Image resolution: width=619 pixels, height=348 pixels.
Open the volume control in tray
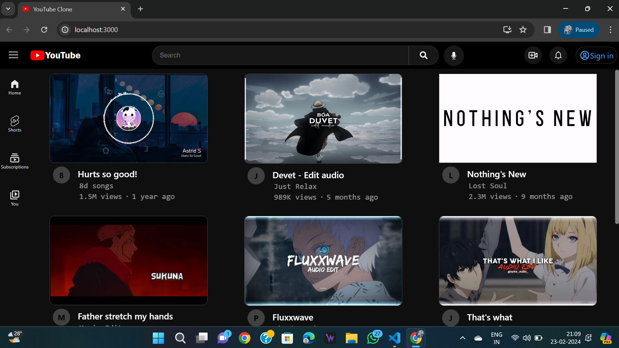coord(527,338)
